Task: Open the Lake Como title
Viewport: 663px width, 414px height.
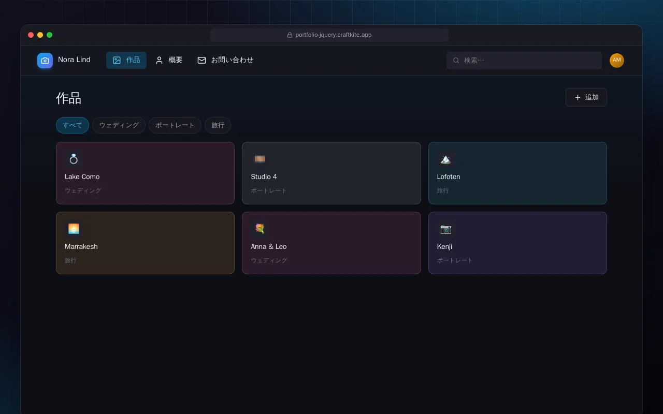Action: click(x=82, y=176)
